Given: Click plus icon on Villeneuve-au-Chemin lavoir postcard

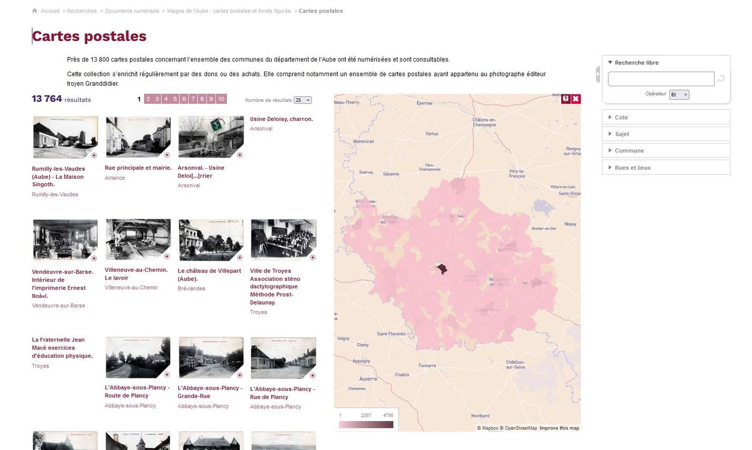Looking at the screenshot, I should point(167,256).
